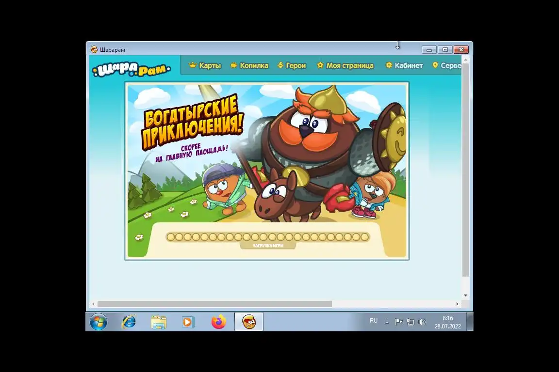Click the Загрузка игры label
Viewport: 559px width, 372px height.
268,246
